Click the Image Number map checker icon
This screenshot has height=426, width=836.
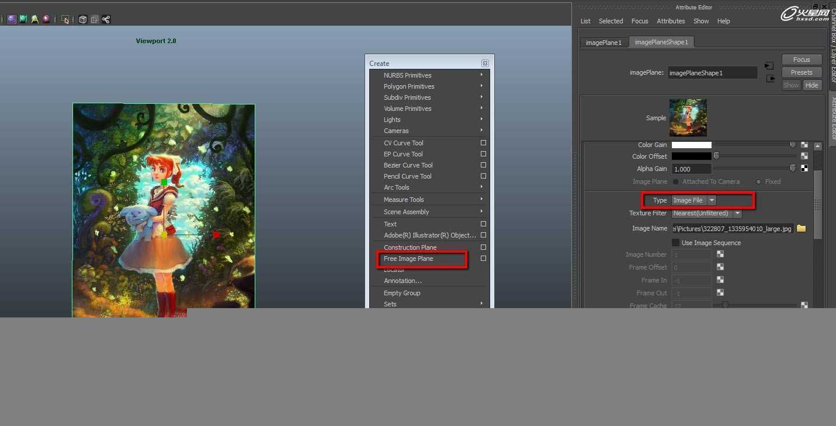(x=720, y=254)
